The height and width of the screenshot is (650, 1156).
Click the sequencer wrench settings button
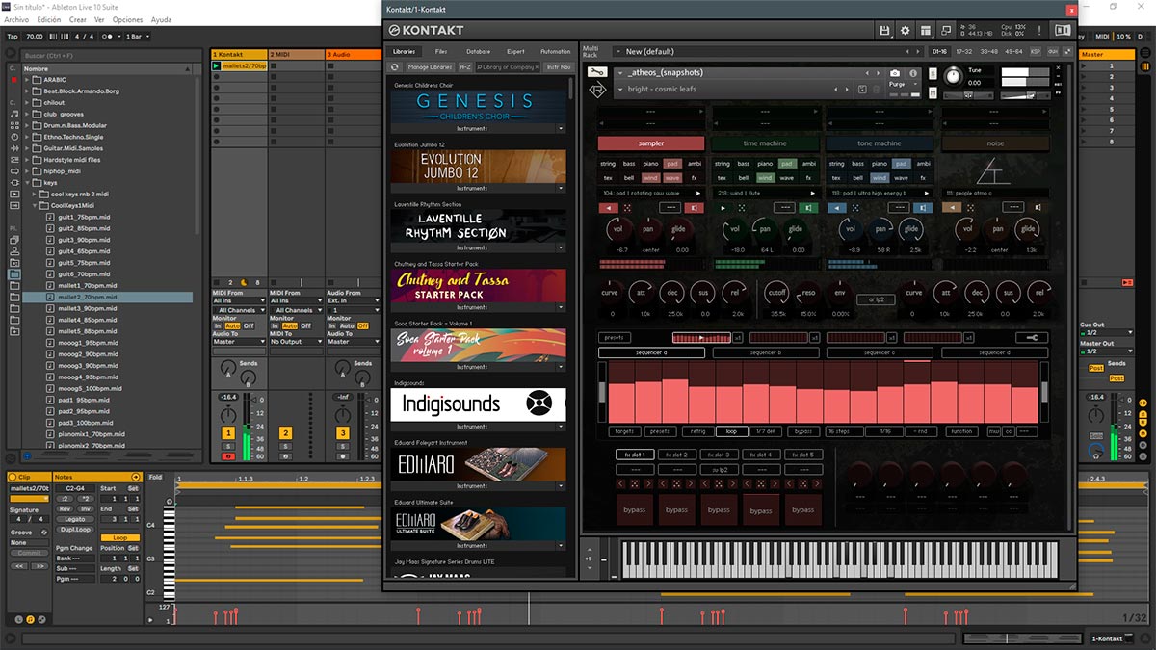tap(1032, 338)
